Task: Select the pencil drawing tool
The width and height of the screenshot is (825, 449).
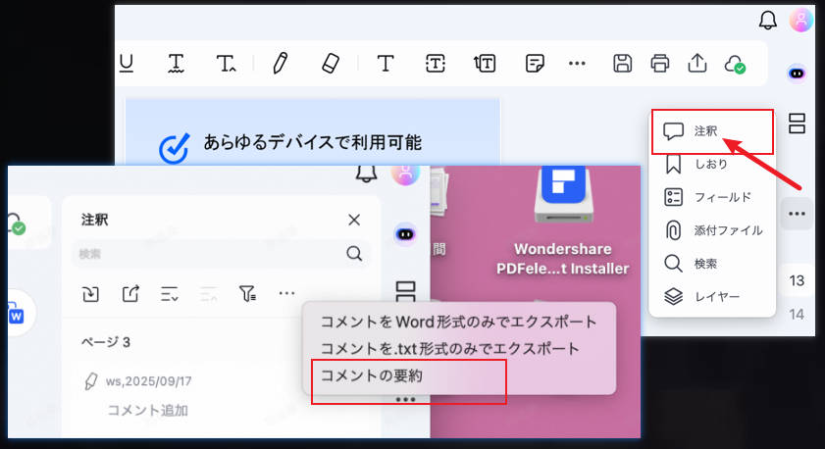Action: pyautogui.click(x=280, y=64)
